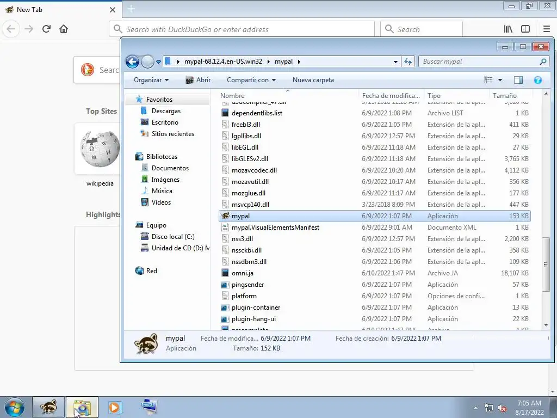This screenshot has height=418, width=557.
Task: Select libEGL.dll file
Action: pos(245,147)
